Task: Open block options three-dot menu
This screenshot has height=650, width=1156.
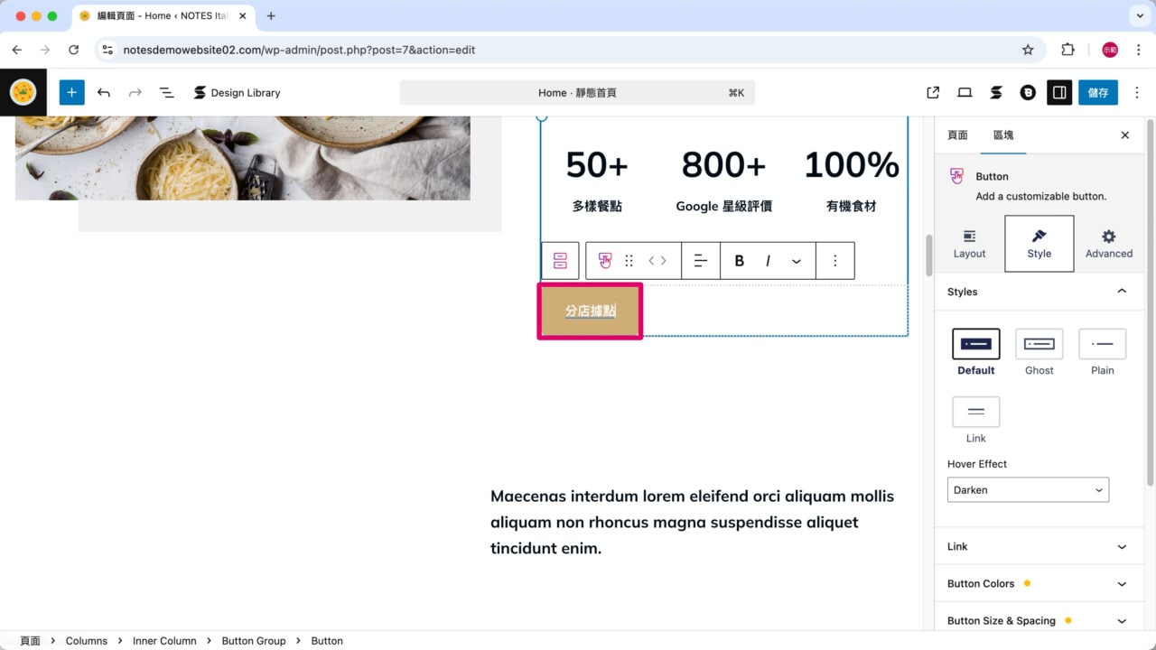Action: click(x=834, y=261)
